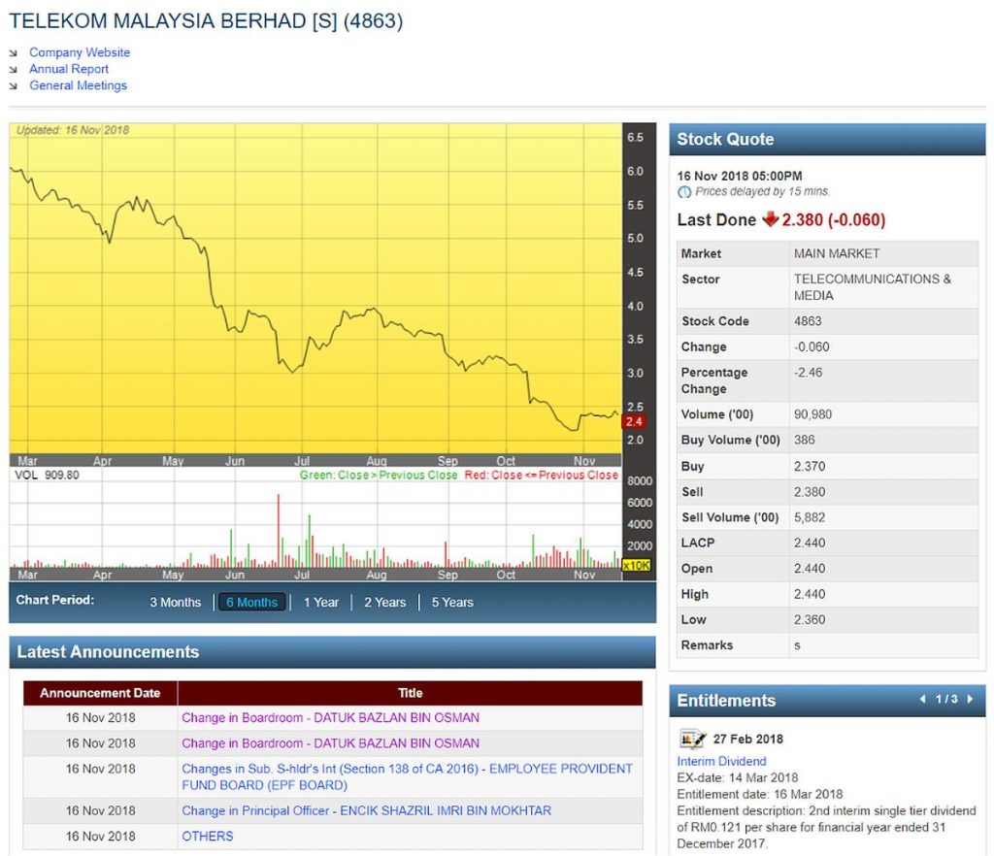
Task: Click the arrow icon beside General Meetings link
Action: (x=13, y=85)
